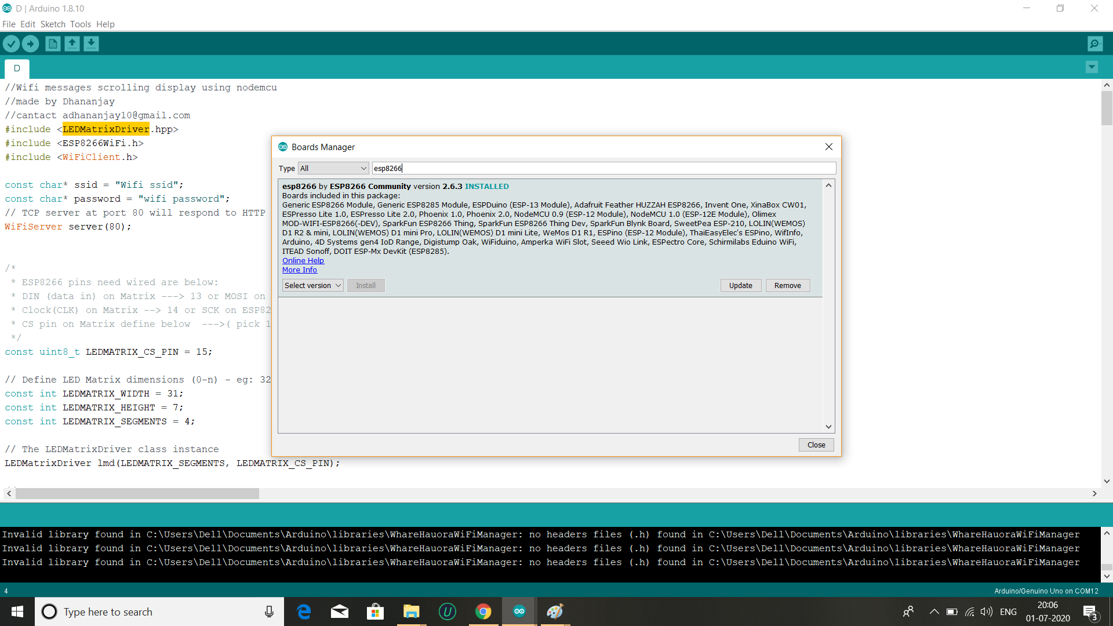The height and width of the screenshot is (626, 1113).
Task: Open File Explorer from the taskbar
Action: [x=411, y=612]
